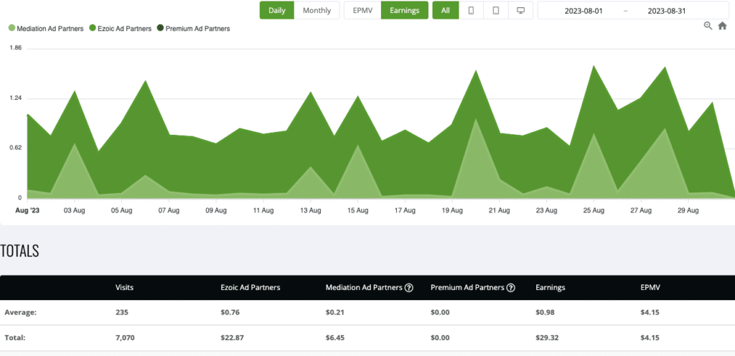This screenshot has height=356, width=735.
Task: Click the Earnings column header
Action: (551, 288)
